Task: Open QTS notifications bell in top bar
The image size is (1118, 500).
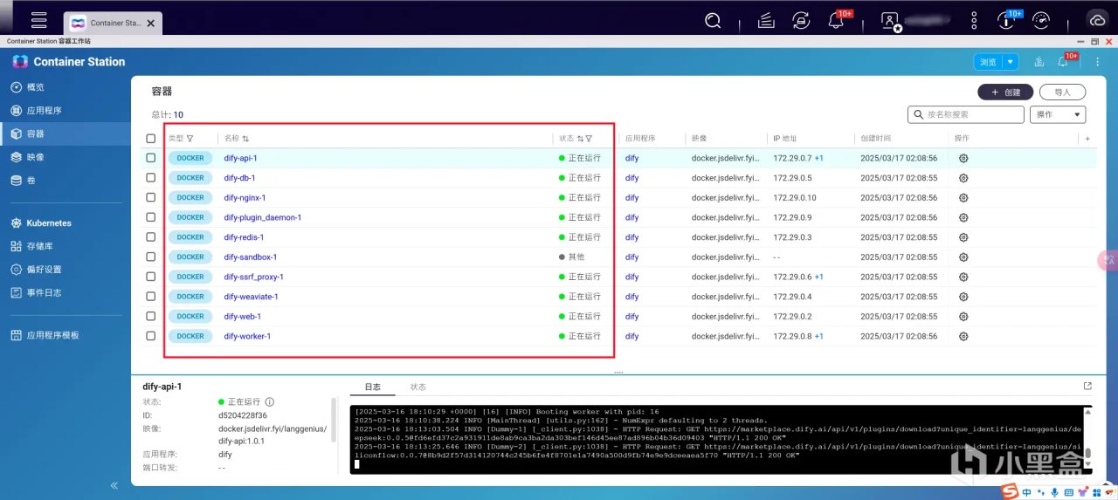Action: pos(838,19)
